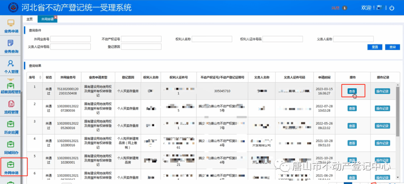Click the 重置 reset button

374,47
